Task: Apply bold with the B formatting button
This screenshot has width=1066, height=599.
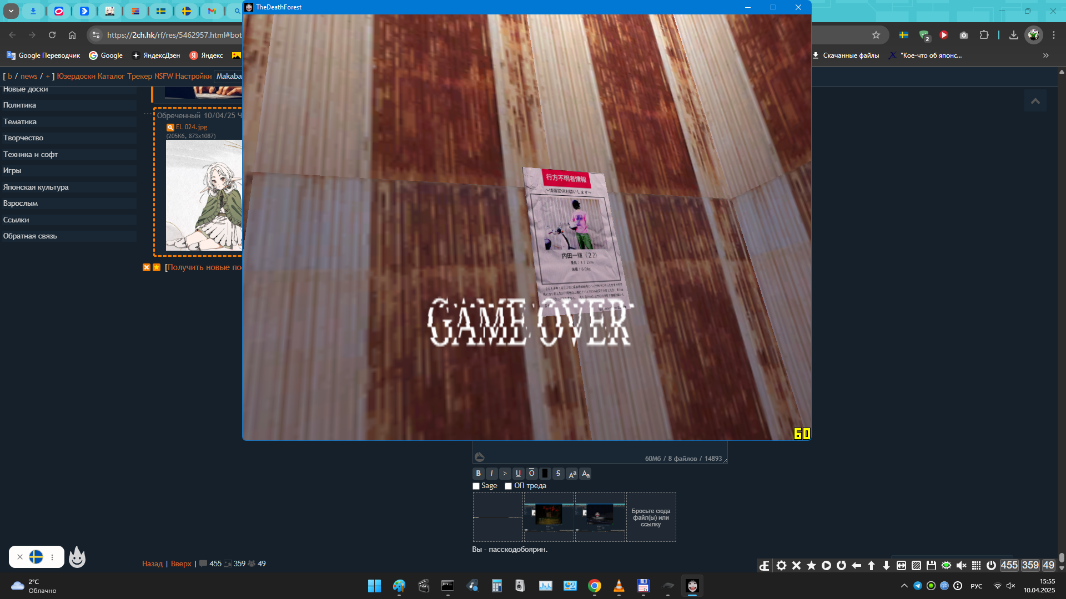Action: click(x=478, y=474)
